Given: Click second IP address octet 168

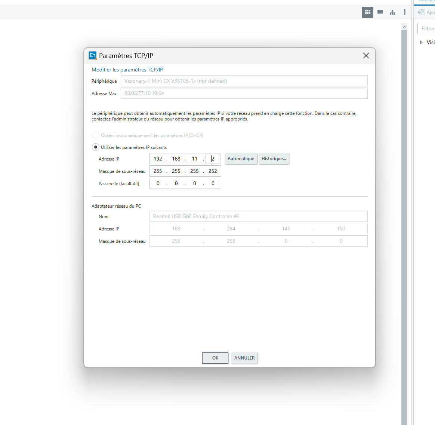Looking at the screenshot, I should point(176,159).
